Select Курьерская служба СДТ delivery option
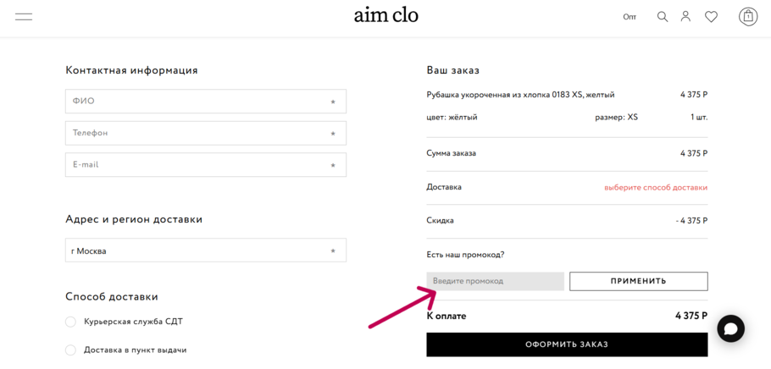This screenshot has height=369, width=771. (70, 322)
